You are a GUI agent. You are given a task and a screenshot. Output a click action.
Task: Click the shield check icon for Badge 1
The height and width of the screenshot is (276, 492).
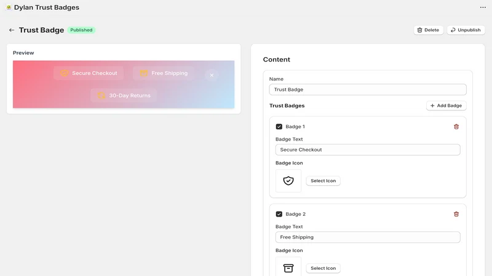tap(288, 180)
